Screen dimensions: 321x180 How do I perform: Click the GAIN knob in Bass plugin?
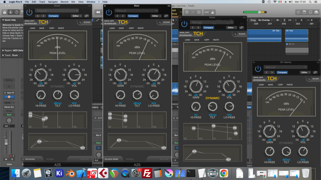point(121,75)
